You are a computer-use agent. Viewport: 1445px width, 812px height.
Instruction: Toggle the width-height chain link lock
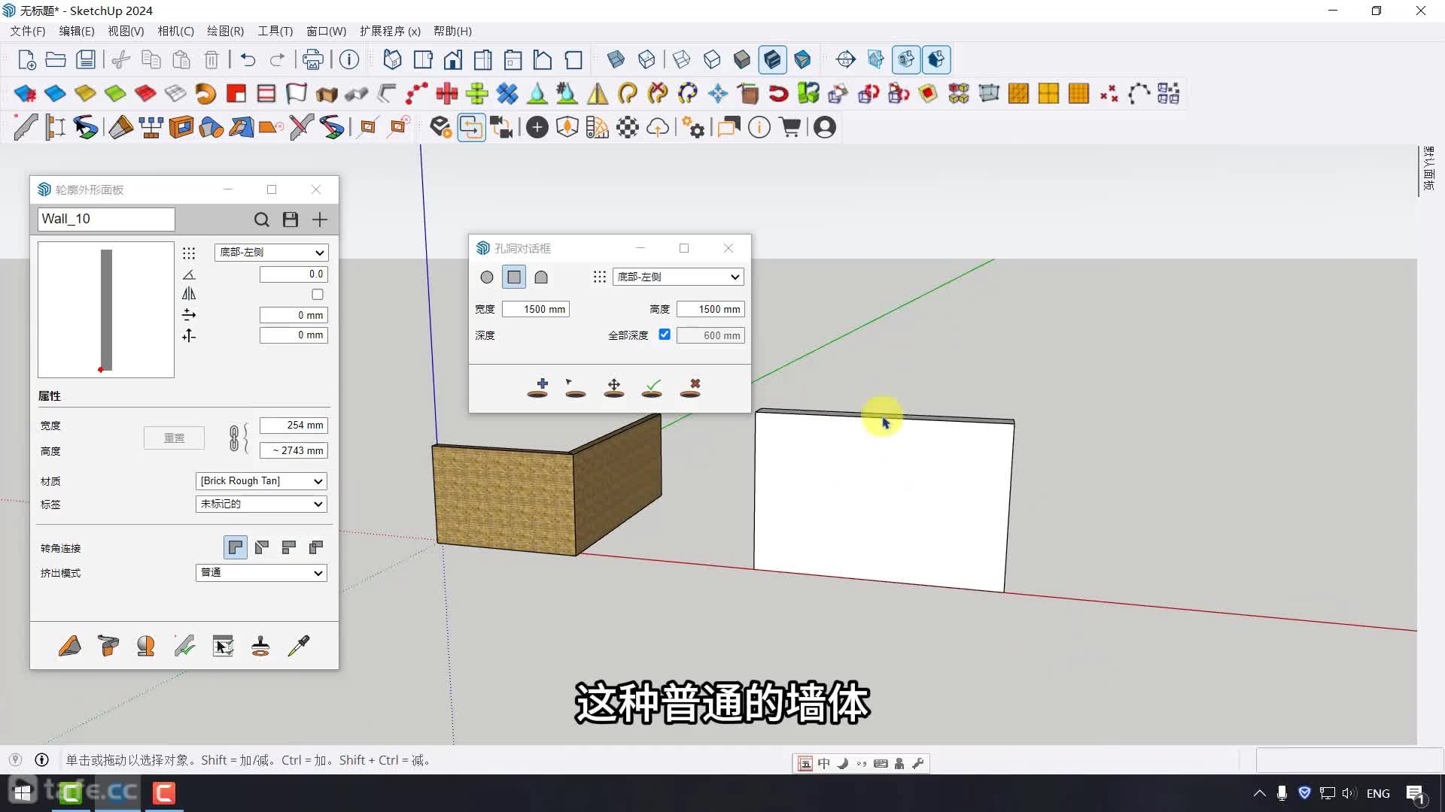pos(234,438)
